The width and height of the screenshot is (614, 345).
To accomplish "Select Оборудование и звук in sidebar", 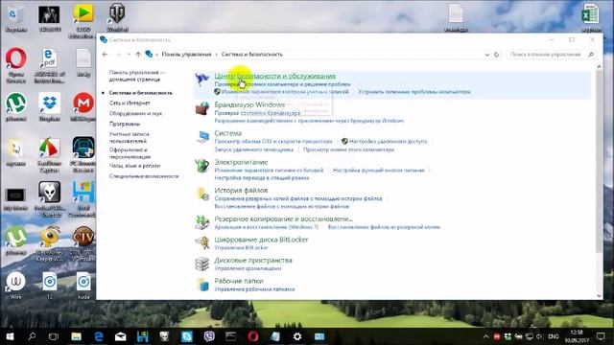I will (135, 113).
